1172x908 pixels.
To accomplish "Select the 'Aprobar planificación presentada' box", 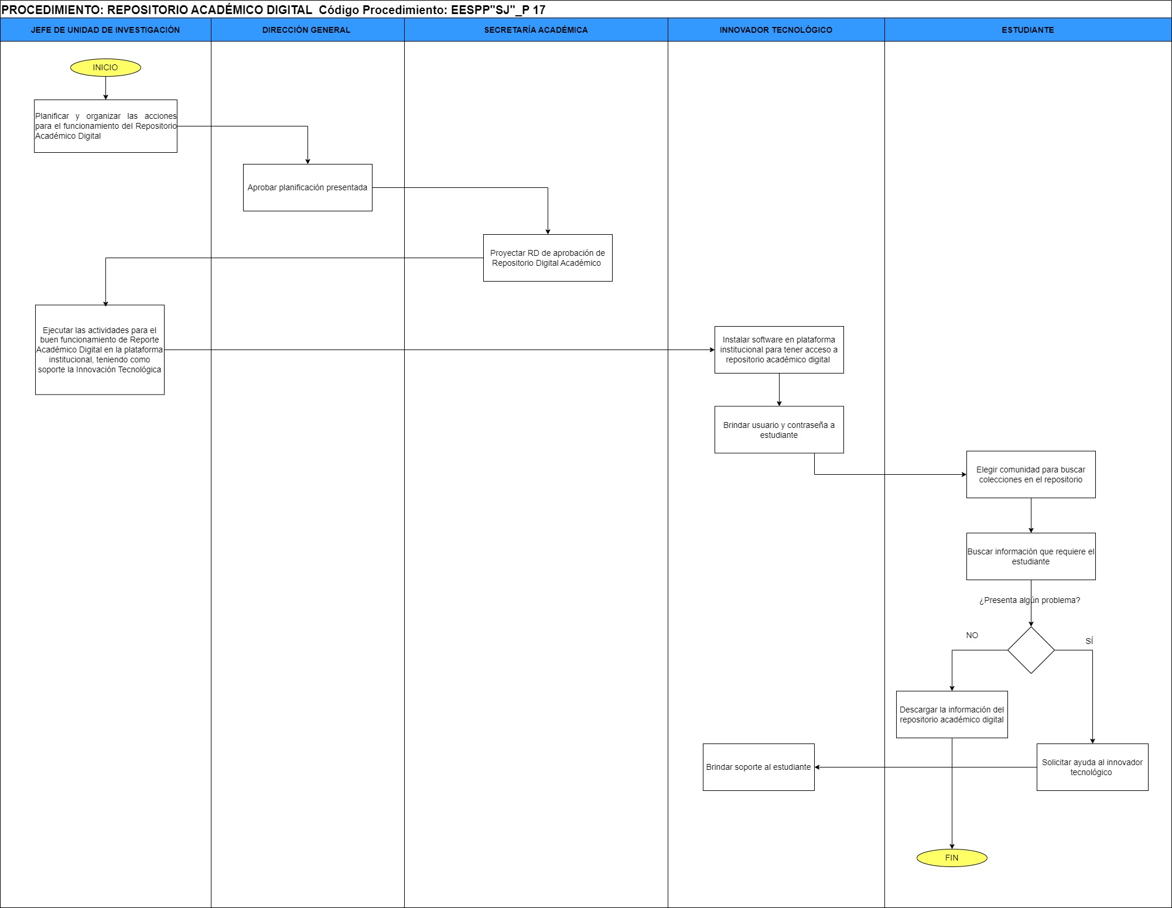I will [x=307, y=187].
